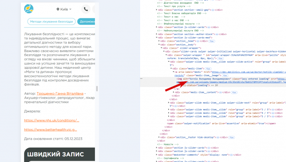
Task: Toggle the flex badge on 'medic-item__content' div
Action: 234,93
